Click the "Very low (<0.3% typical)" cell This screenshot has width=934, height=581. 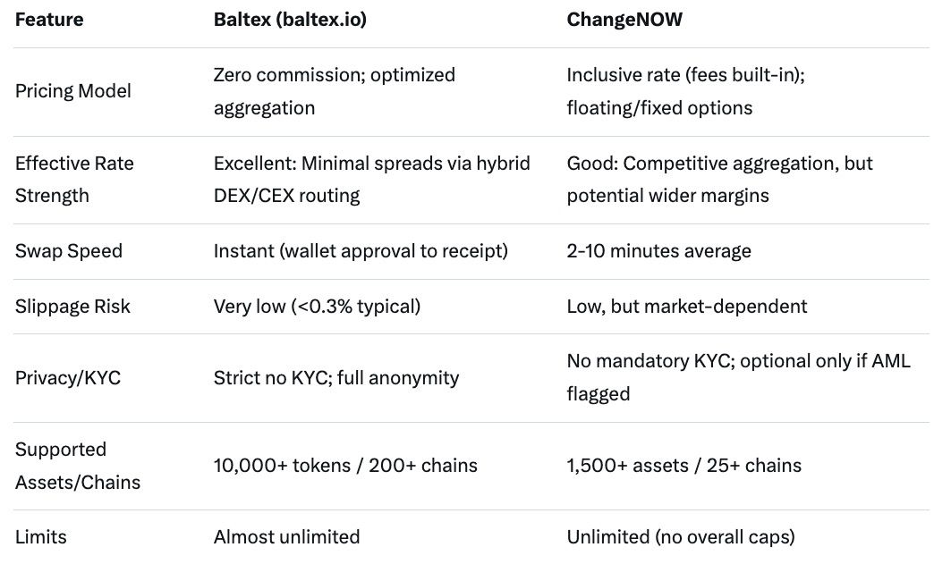317,307
